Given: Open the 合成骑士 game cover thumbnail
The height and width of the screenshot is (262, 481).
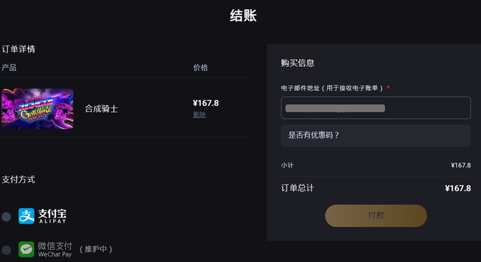Looking at the screenshot, I should (37, 109).
